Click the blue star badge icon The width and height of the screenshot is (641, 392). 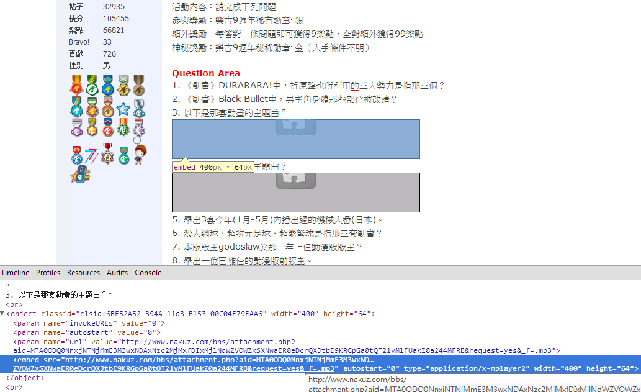[123, 108]
